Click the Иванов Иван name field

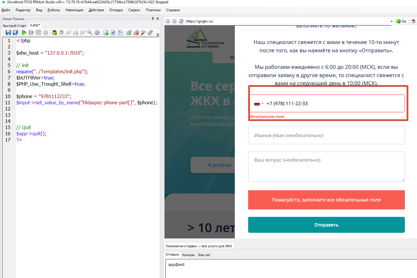[x=327, y=135]
